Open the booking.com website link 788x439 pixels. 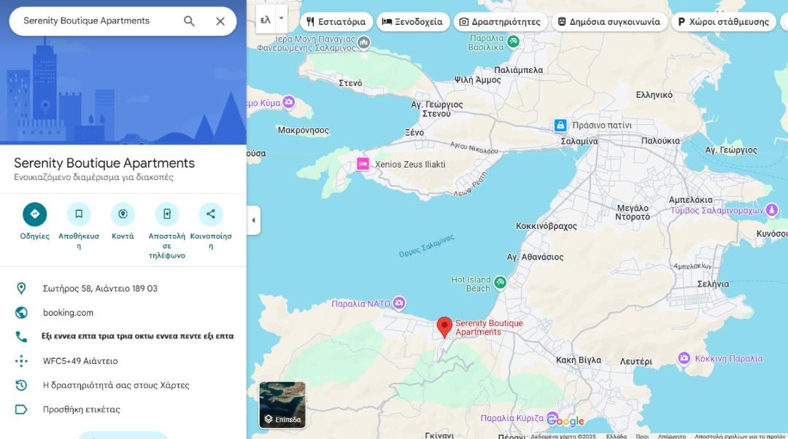tap(69, 312)
